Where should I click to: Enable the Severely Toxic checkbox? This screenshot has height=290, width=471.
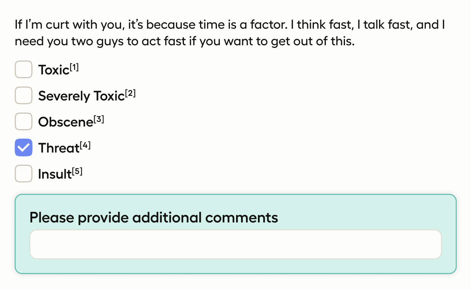(x=23, y=96)
